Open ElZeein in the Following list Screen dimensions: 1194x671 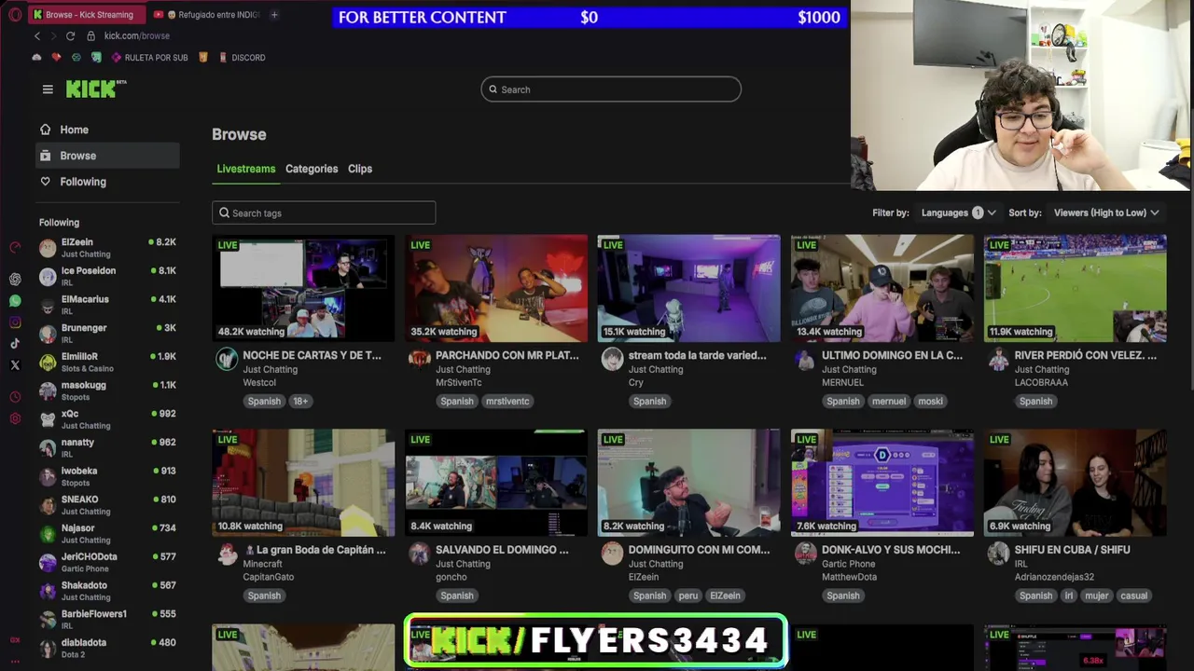(x=107, y=247)
